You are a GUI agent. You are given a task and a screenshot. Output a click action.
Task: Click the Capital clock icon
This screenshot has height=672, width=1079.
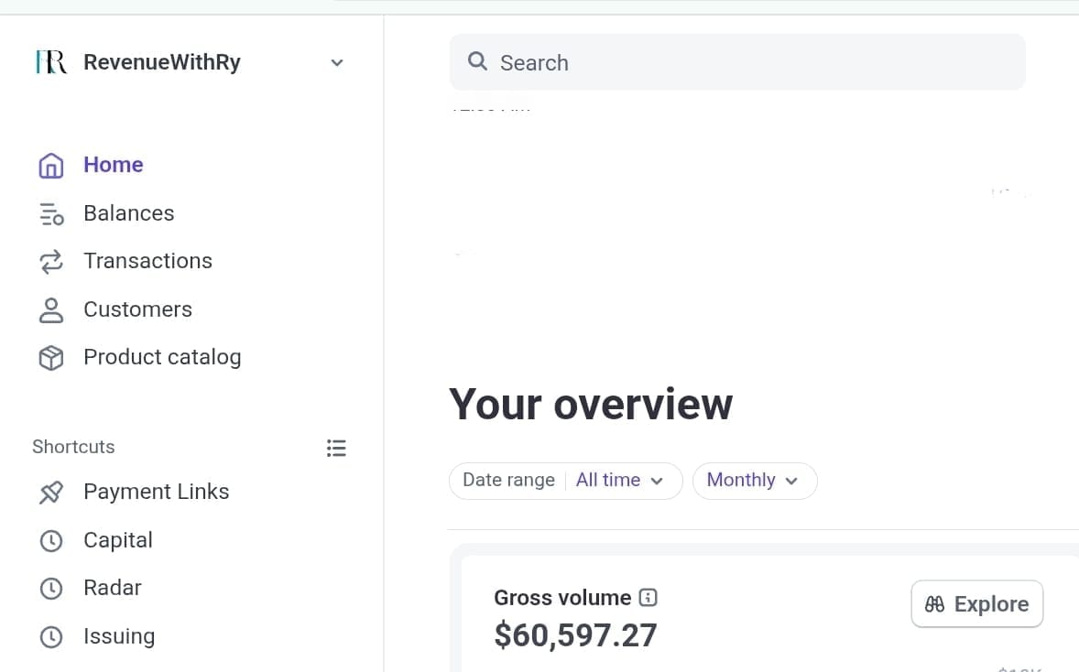(x=51, y=541)
